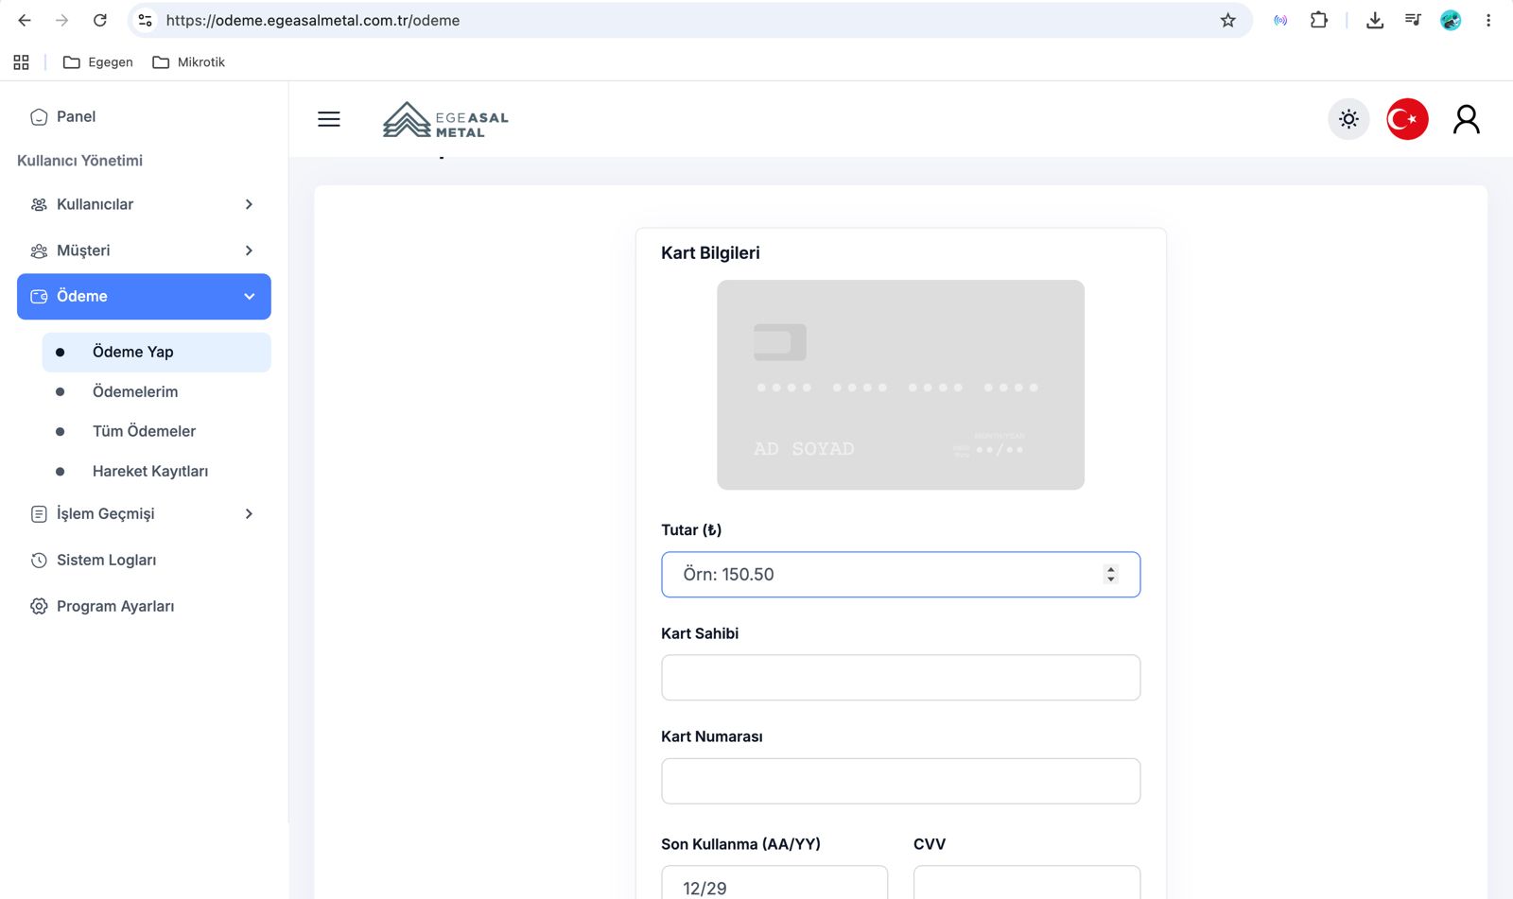Expand the İşlem Geçmişi submenu
Viewport: 1513px width, 899px height.
pos(144,514)
